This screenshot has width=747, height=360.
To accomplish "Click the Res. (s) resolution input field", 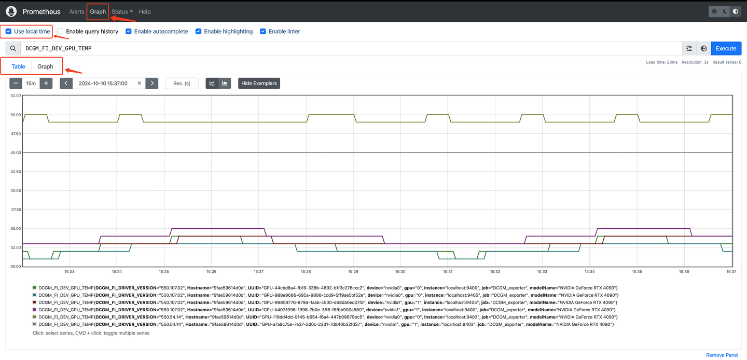I will click(x=182, y=83).
